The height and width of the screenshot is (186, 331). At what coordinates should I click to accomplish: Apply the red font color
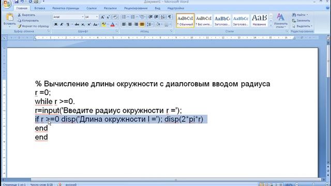click(113, 24)
